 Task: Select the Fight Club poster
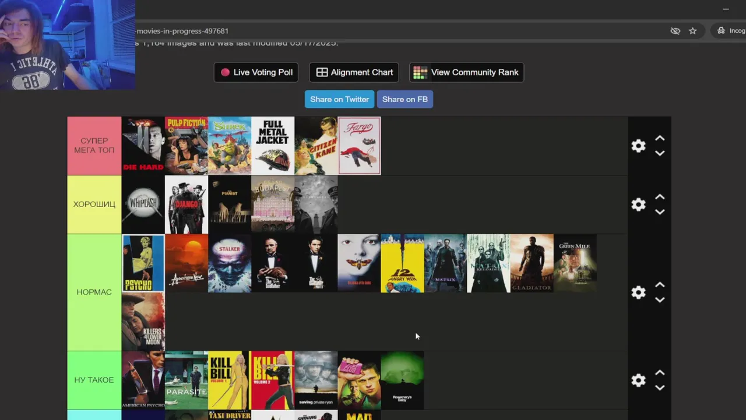pyautogui.click(x=359, y=380)
